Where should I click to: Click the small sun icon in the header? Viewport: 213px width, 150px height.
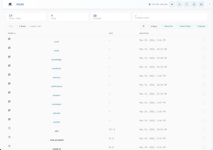coord(179,4)
